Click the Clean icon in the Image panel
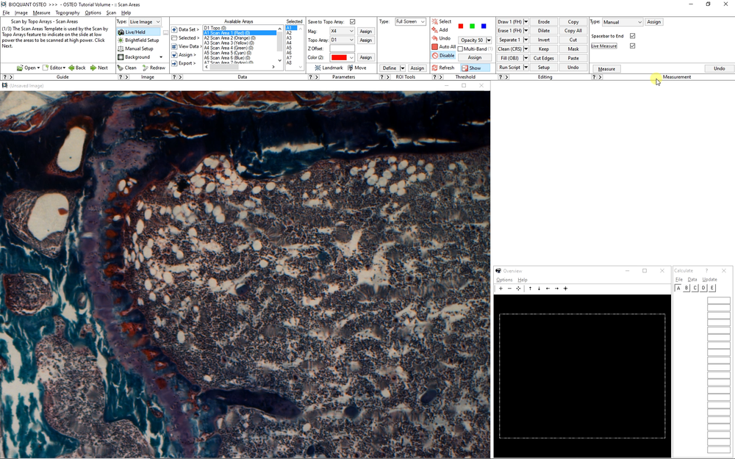Viewport: 735px width, 459px height. pyautogui.click(x=126, y=67)
